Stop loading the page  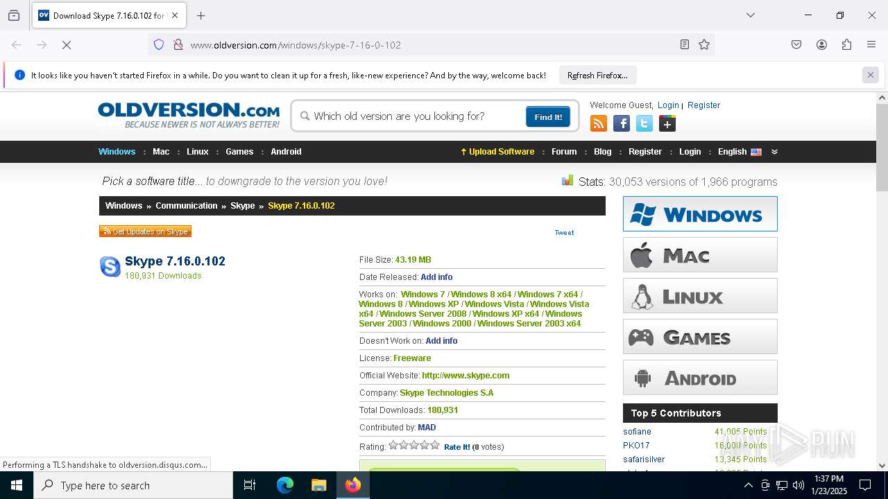[x=67, y=45]
